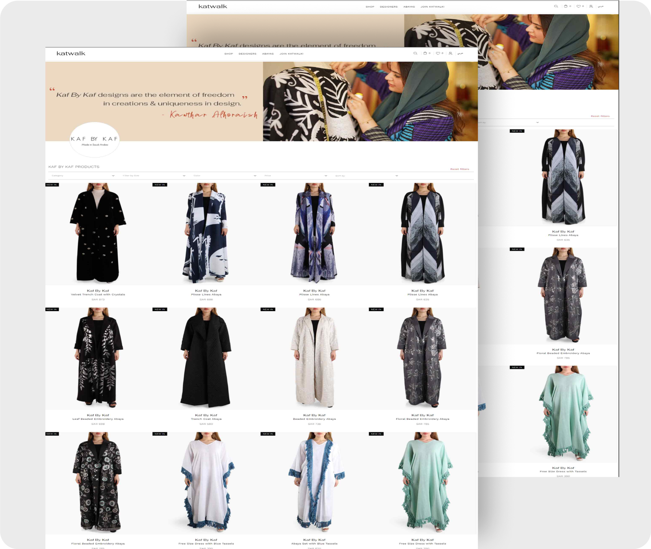
Task: Click Floral Beaded Embroidery Abaya title, back window
Action: [563, 353]
